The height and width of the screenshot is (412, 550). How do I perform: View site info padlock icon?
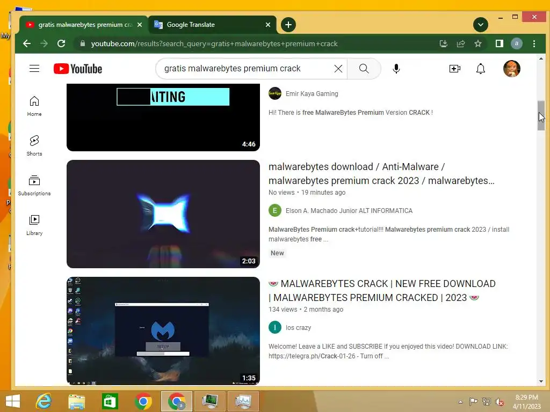[82, 43]
